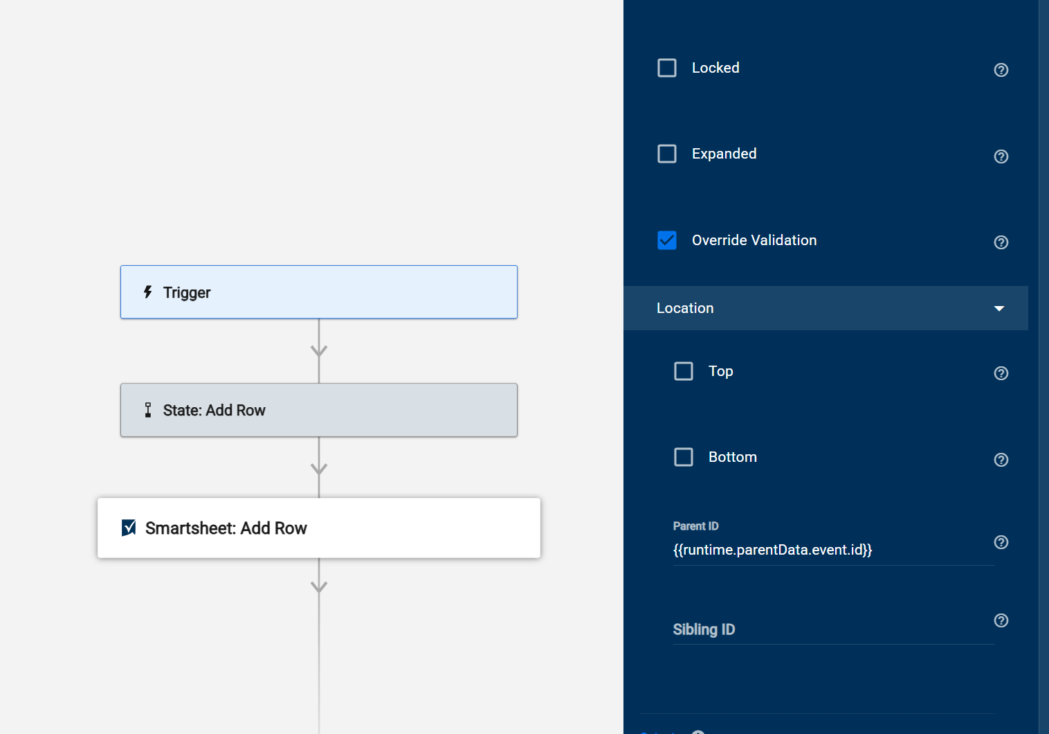This screenshot has height=734, width=1049.
Task: Show help for Bottom location option
Action: (x=1001, y=460)
